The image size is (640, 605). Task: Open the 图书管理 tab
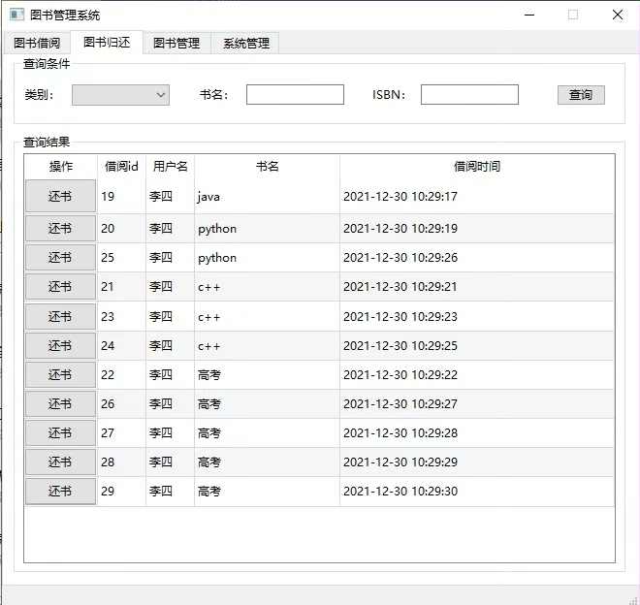click(176, 44)
